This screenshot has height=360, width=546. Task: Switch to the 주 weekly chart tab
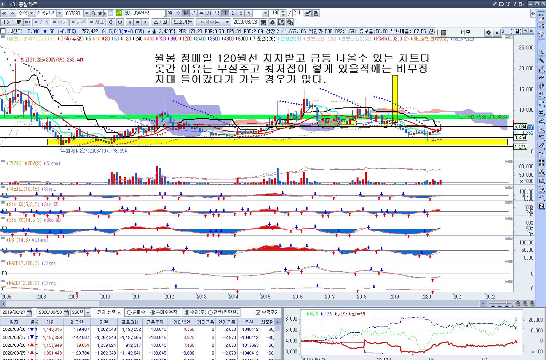178,13
